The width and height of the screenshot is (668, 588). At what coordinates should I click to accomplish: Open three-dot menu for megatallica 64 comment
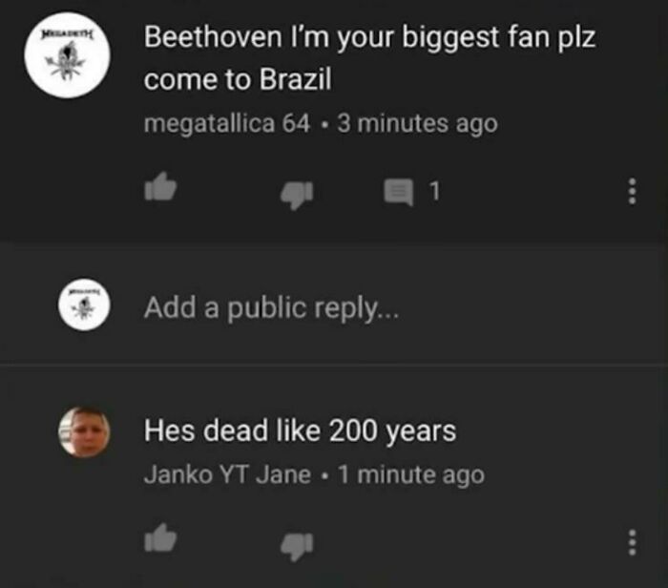point(633,191)
